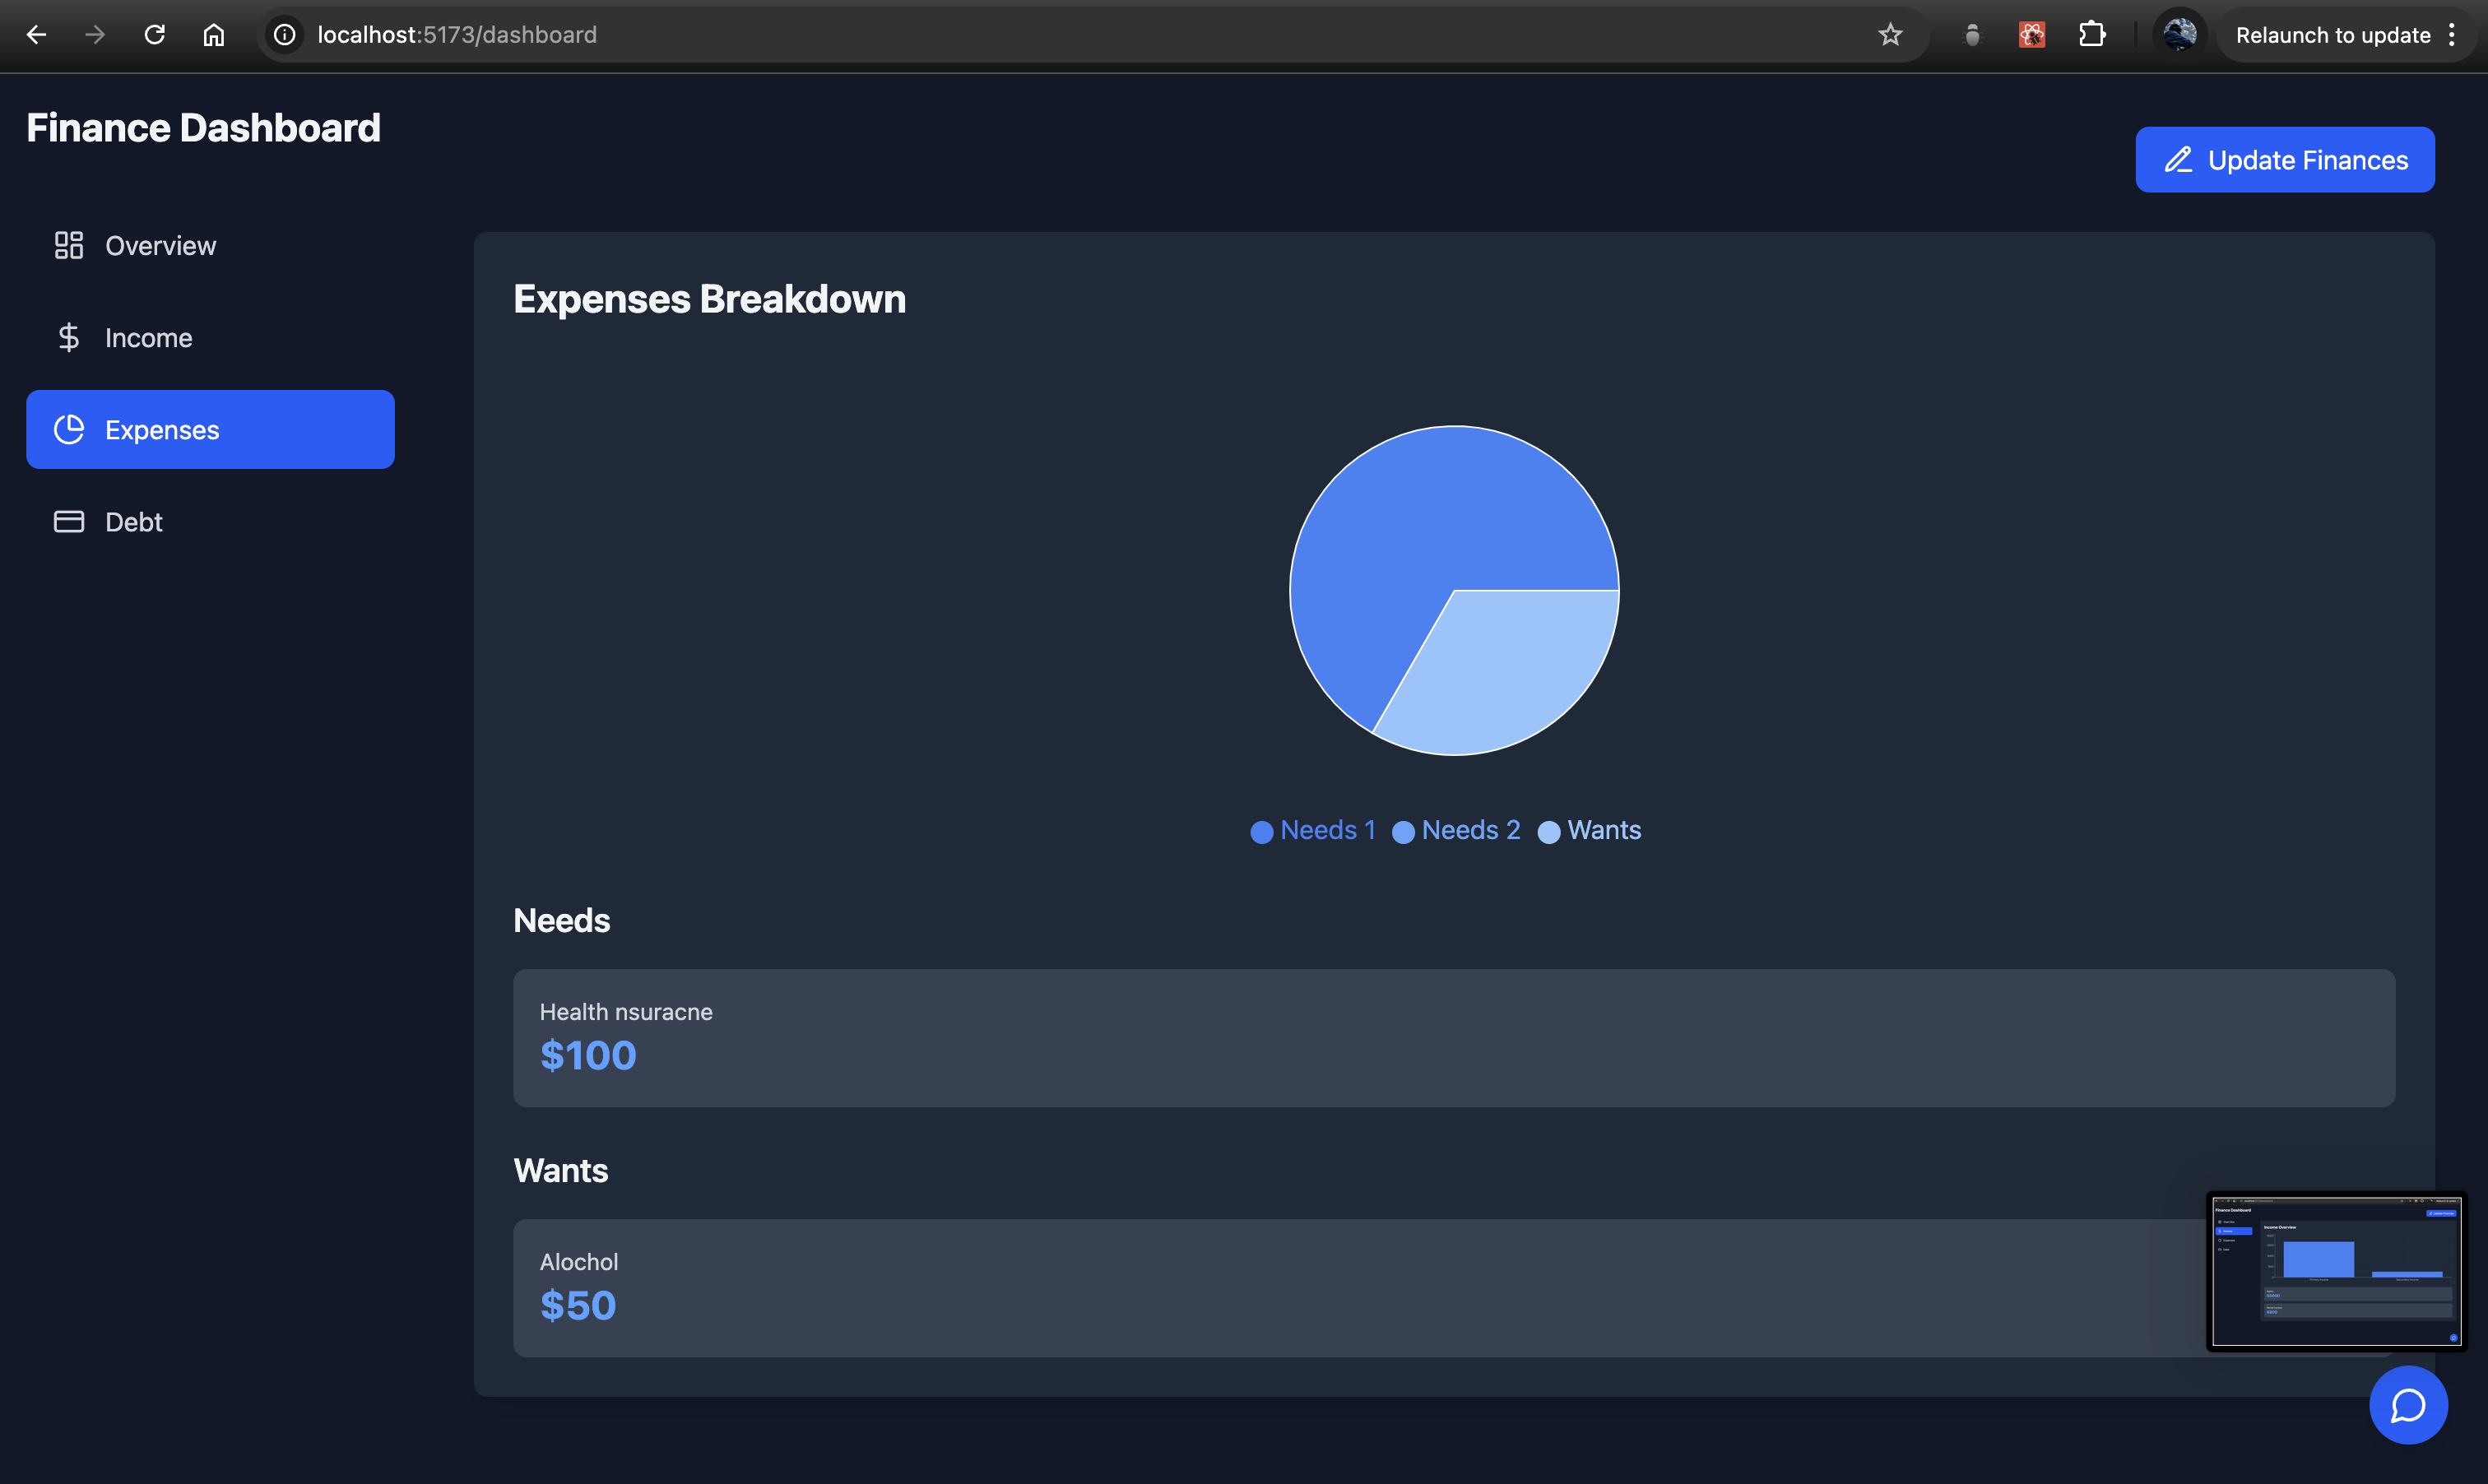Image resolution: width=2488 pixels, height=1484 pixels.
Task: Click the pie chart Expenses icon
Action: pos(68,430)
